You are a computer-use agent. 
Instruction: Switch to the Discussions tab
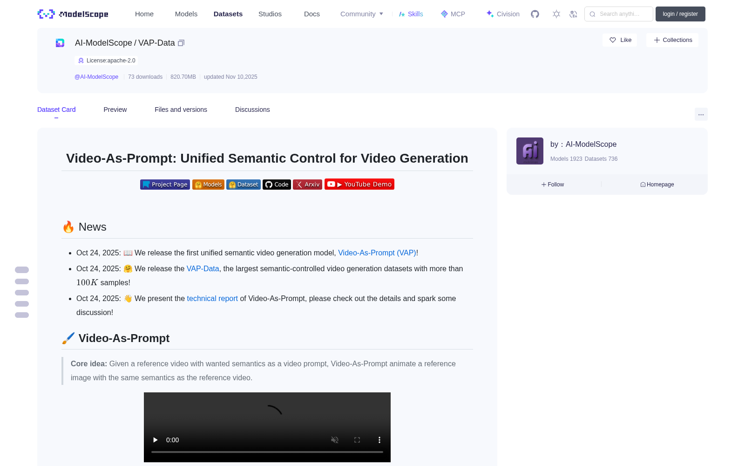coord(252,110)
